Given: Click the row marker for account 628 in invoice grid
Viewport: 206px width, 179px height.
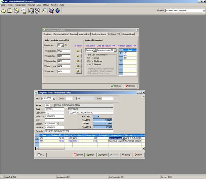Looking at the screenshot, I should (x=37, y=138).
